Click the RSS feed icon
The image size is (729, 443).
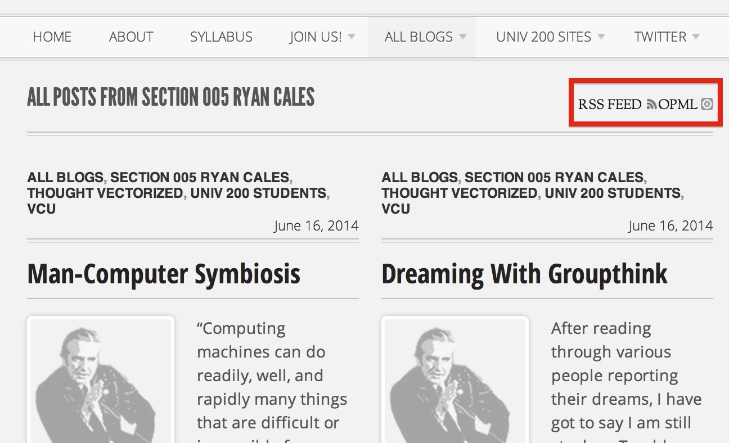point(651,105)
